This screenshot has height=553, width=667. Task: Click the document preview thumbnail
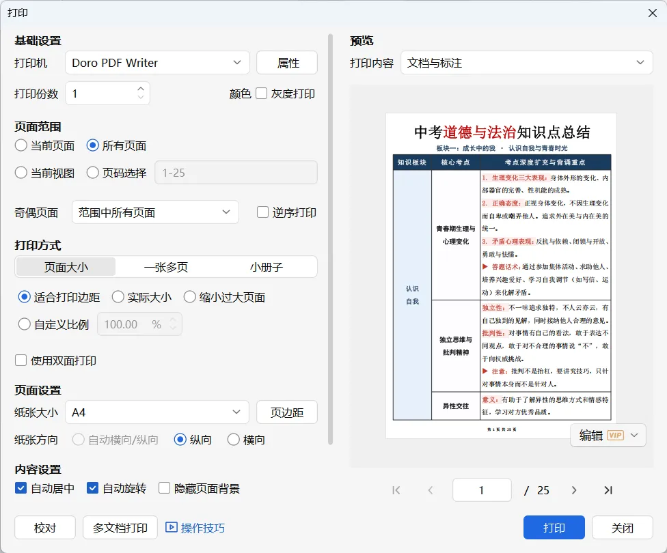(x=501, y=275)
